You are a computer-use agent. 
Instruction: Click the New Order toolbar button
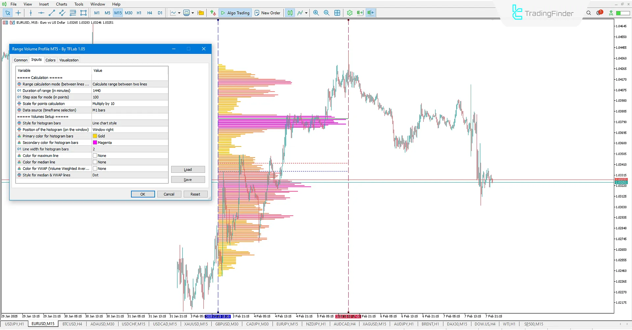click(x=268, y=13)
